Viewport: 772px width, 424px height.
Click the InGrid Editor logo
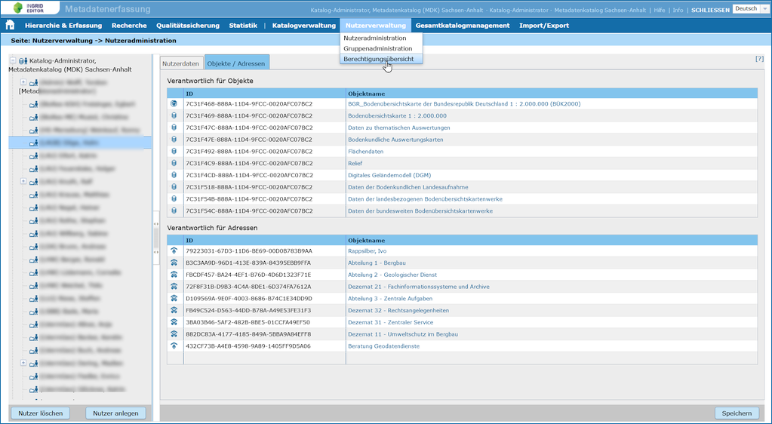click(30, 8)
